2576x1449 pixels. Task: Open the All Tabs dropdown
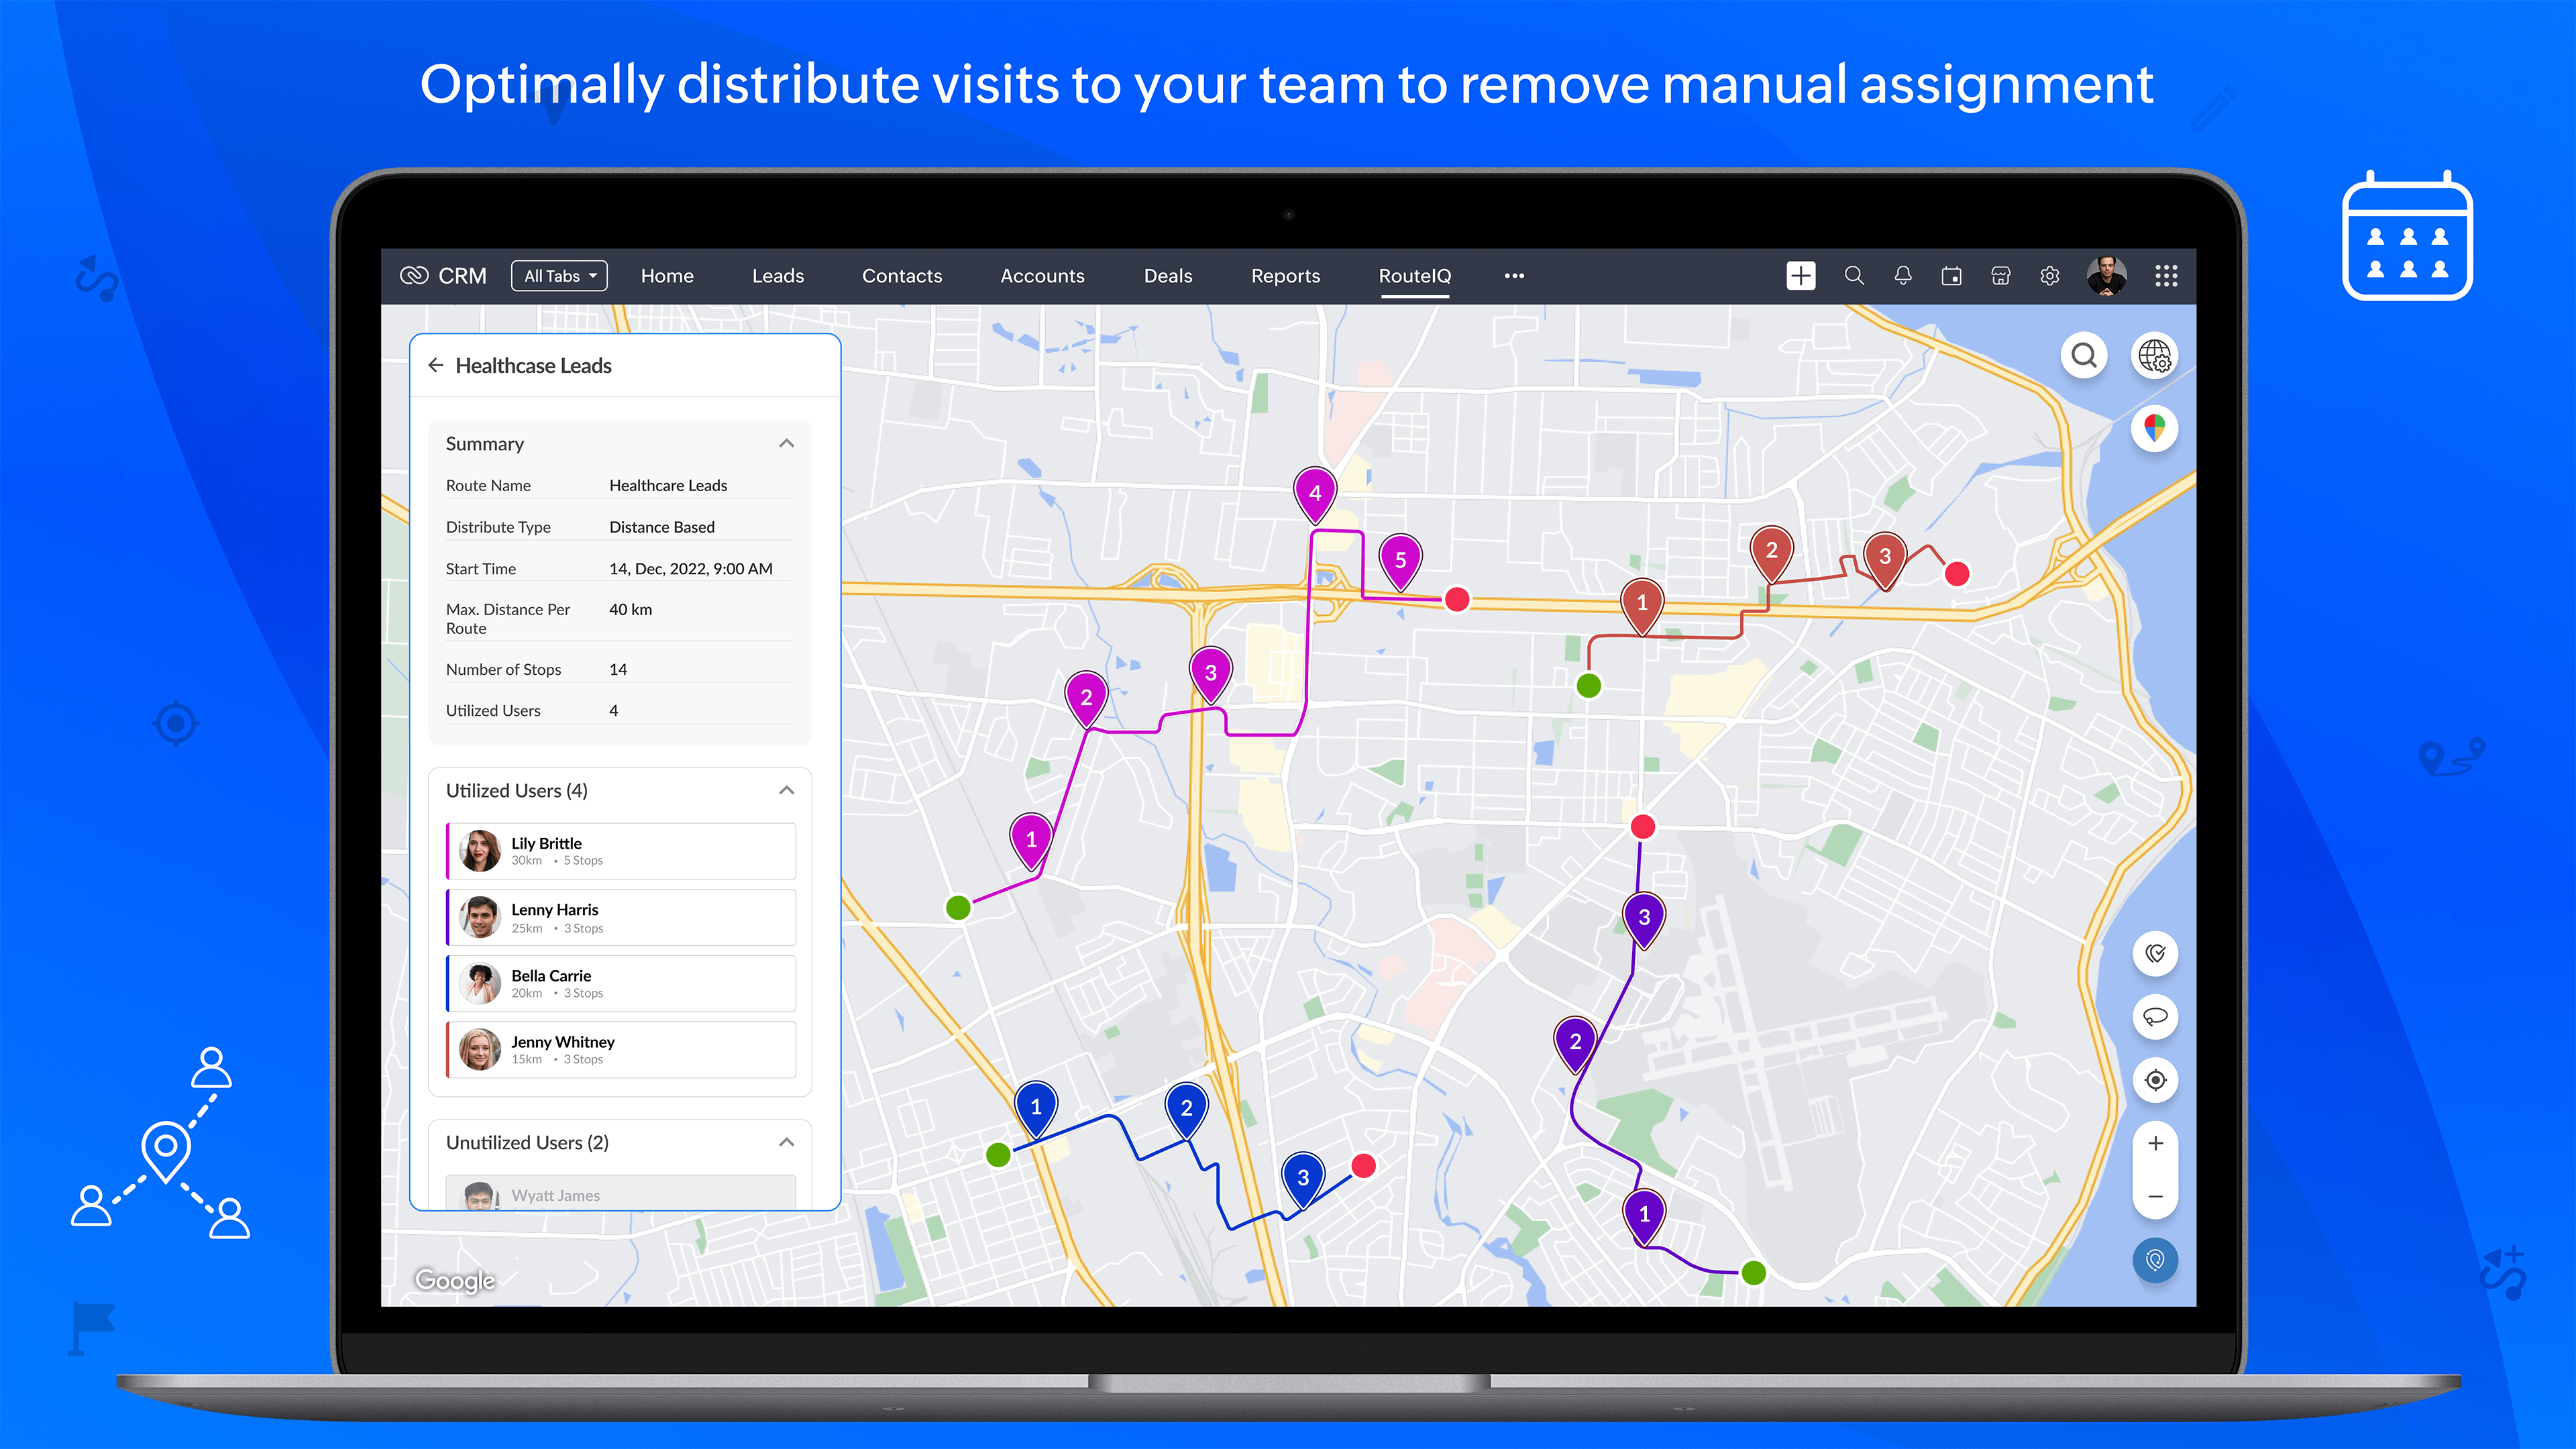point(559,276)
